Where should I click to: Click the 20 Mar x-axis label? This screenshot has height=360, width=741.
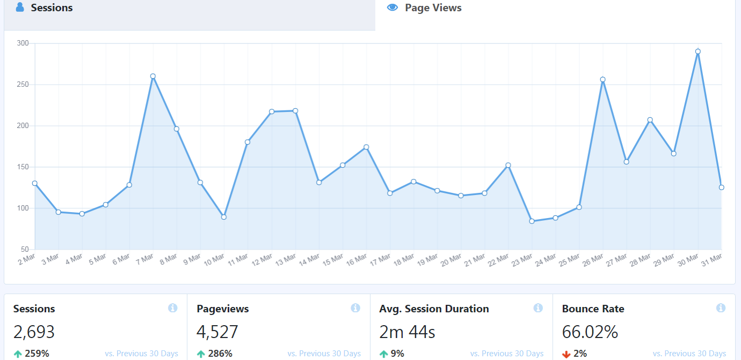pos(452,259)
